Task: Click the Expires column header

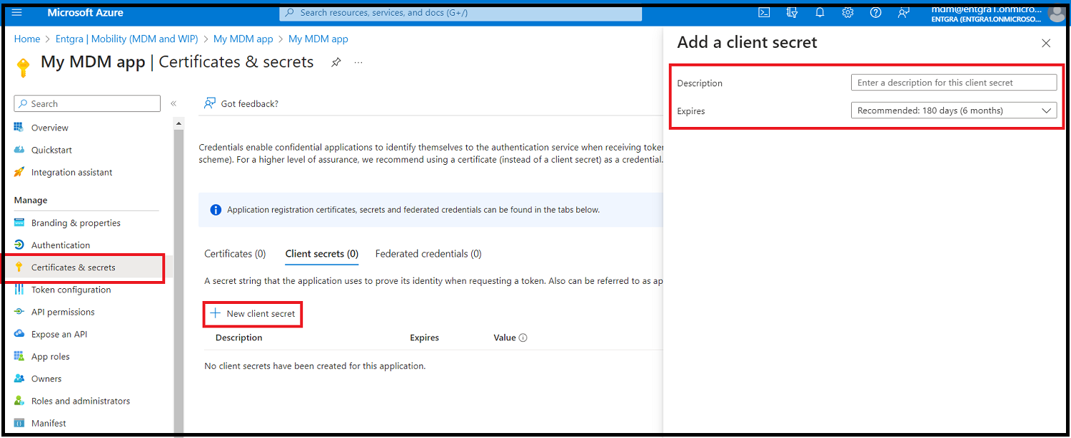Action: pos(424,337)
